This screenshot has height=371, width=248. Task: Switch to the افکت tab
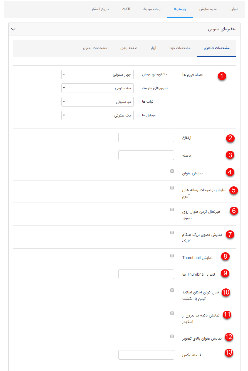(127, 9)
